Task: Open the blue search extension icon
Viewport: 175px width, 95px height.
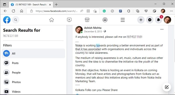Action: coord(120,11)
